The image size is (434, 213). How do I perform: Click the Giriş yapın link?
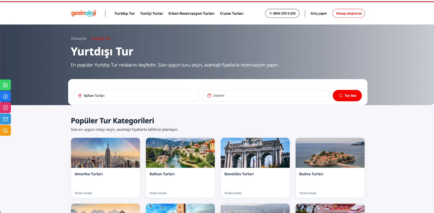click(318, 13)
